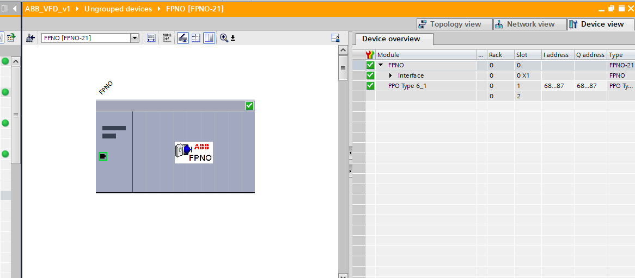Image resolution: width=635 pixels, height=278 pixels.
Task: Select the Device view tab
Action: (600, 24)
